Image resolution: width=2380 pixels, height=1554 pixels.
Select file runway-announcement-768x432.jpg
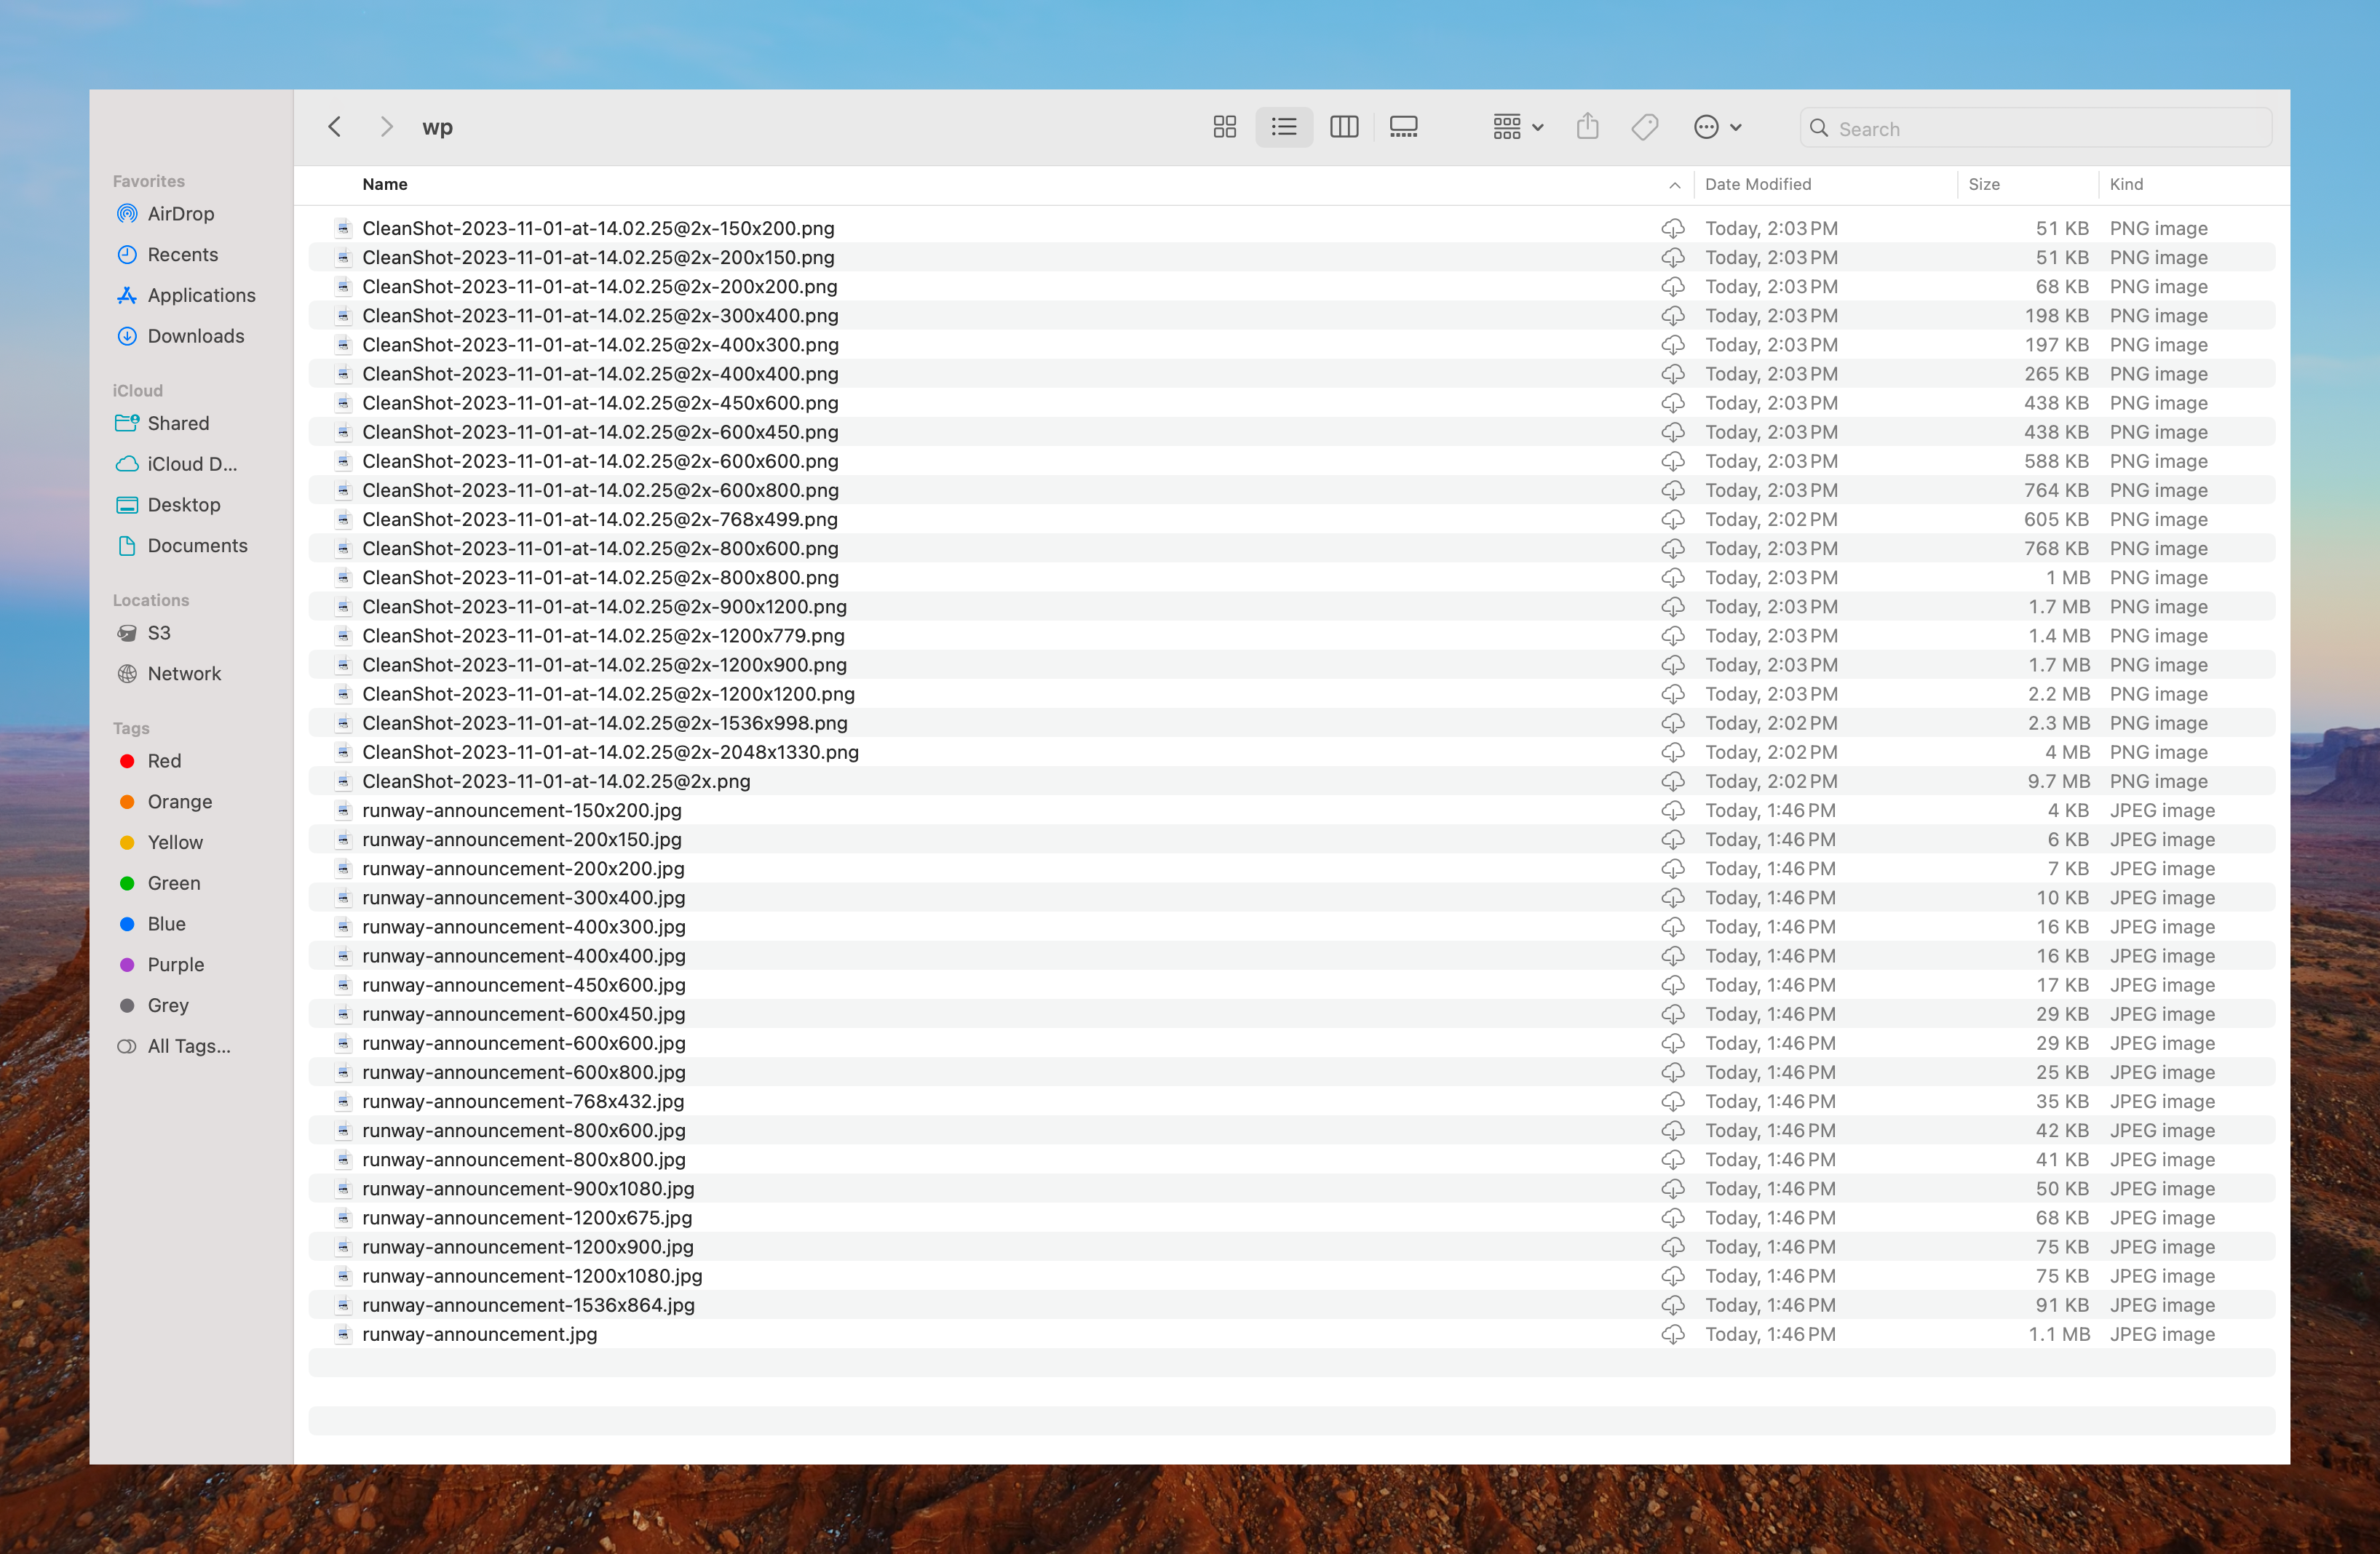click(x=523, y=1101)
